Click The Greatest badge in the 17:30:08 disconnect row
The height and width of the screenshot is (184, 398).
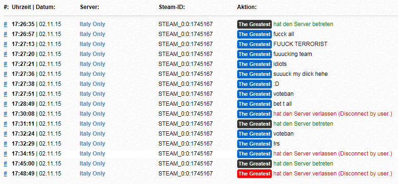click(x=255, y=114)
